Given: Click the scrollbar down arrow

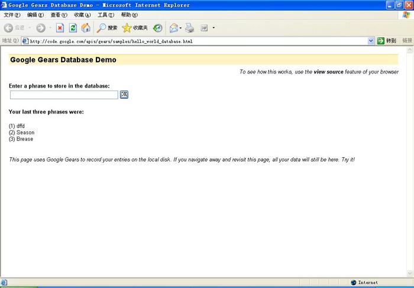Looking at the screenshot, I should (x=410, y=273).
